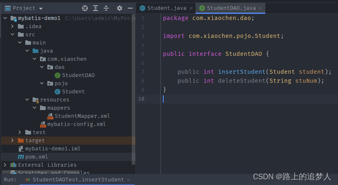338x185 pixels.
Task: Click the Project tree vertical scrollbar
Action: pos(133,89)
